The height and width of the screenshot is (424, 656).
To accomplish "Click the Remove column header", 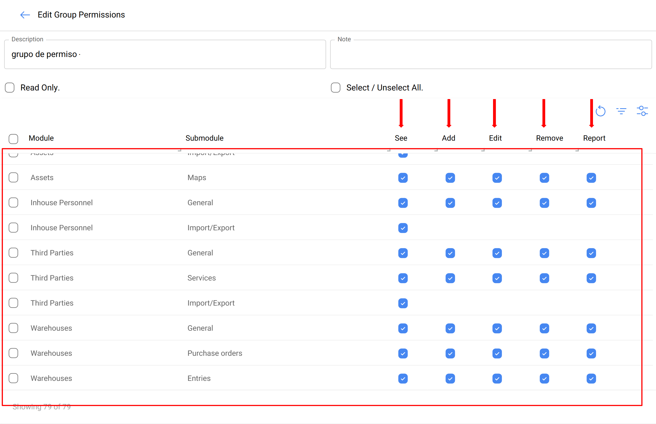I will 549,138.
